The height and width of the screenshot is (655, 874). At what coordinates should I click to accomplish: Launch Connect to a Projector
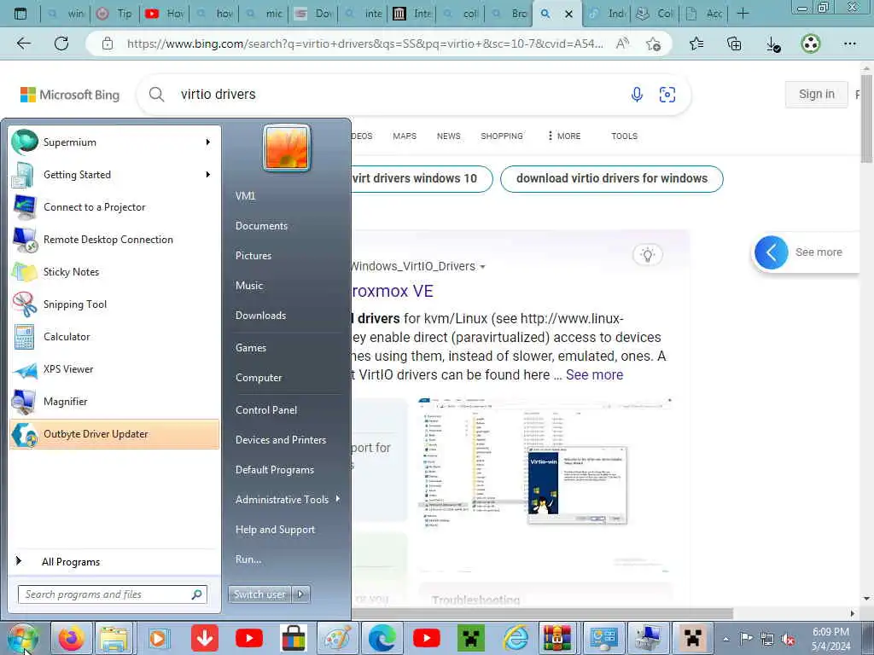114,207
